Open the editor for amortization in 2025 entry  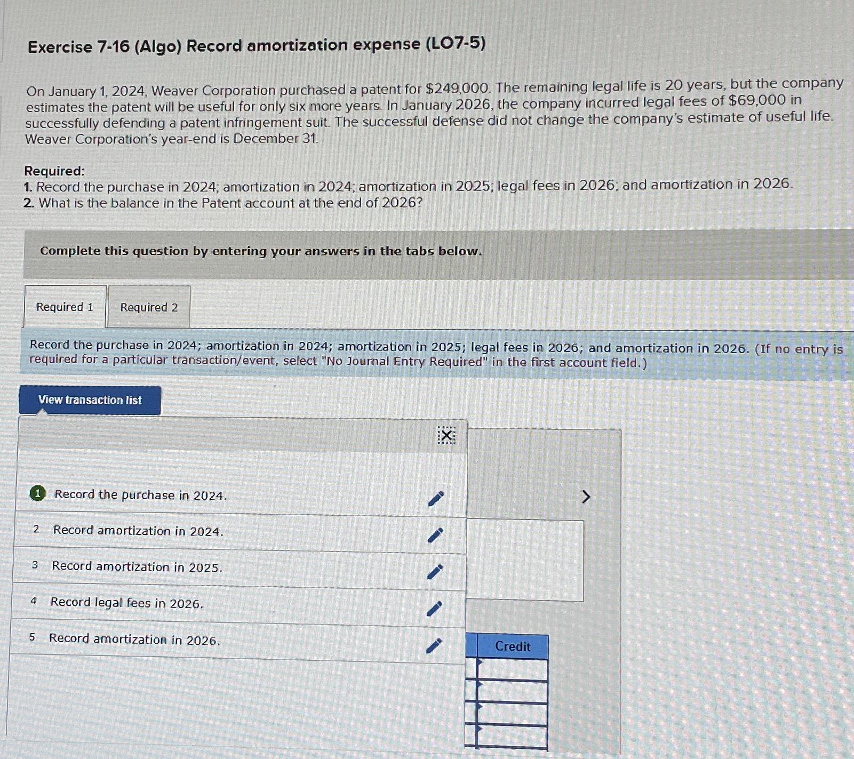436,570
